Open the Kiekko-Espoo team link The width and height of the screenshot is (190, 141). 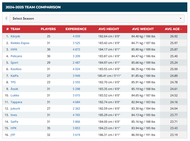pyautogui.click(x=20, y=43)
